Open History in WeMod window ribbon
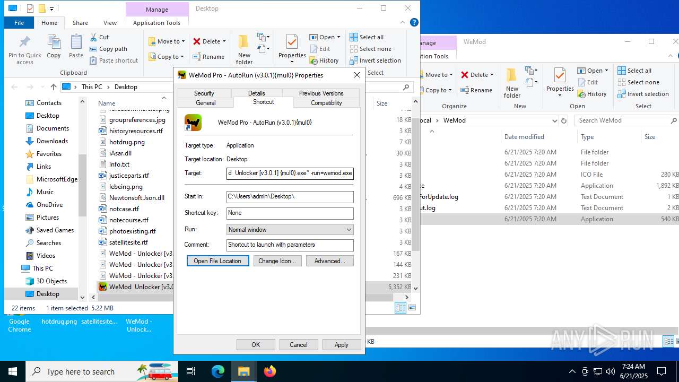Viewport: 679px width, 382px height. tap(592, 94)
